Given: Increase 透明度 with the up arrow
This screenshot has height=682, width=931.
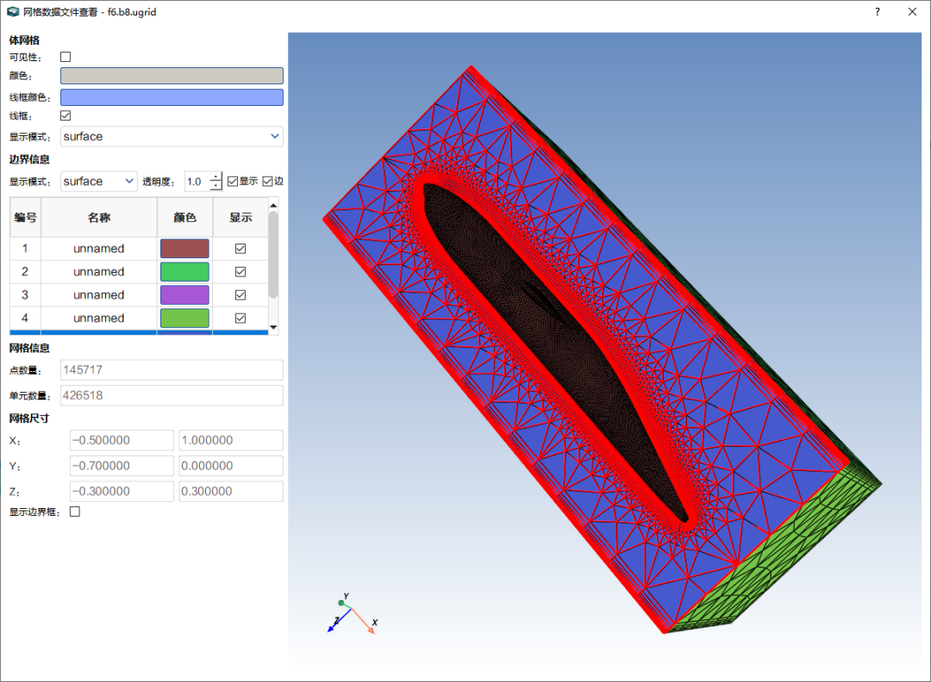Looking at the screenshot, I should pos(216,177).
